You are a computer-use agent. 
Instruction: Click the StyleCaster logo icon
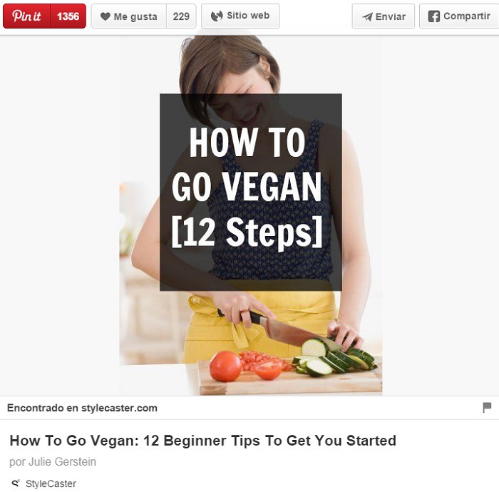tap(16, 483)
